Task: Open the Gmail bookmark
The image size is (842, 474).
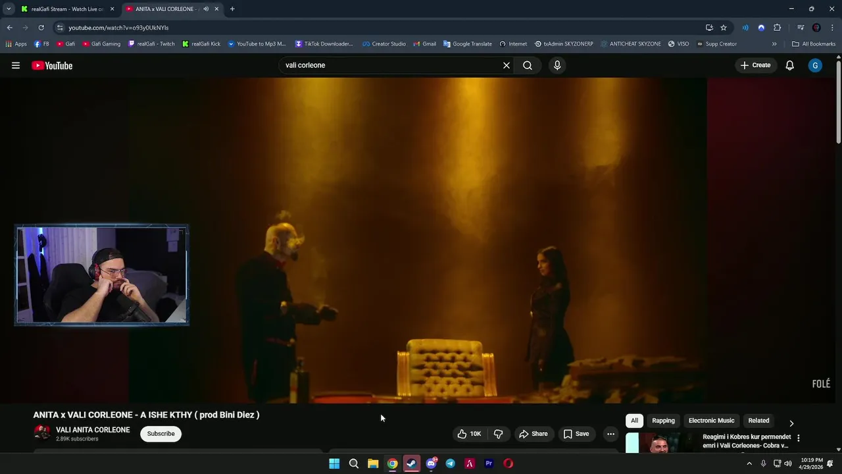Action: coord(424,44)
